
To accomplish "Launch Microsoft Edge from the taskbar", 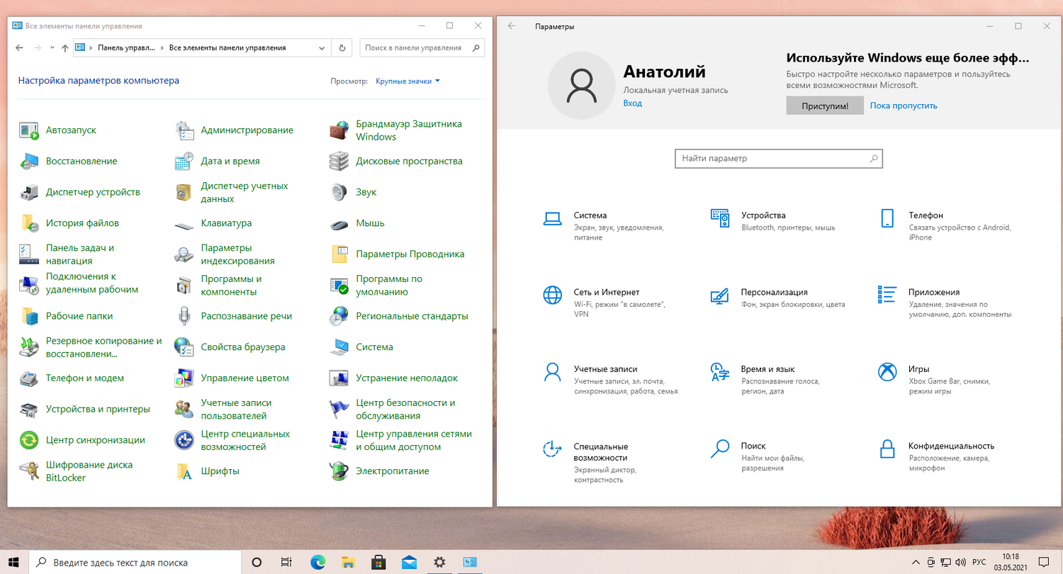I will (317, 563).
